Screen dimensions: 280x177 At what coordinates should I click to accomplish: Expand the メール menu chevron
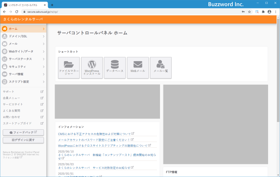tap(43, 44)
